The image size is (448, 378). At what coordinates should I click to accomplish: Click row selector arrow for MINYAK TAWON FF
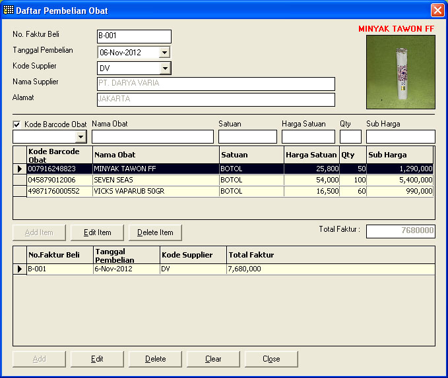20,169
